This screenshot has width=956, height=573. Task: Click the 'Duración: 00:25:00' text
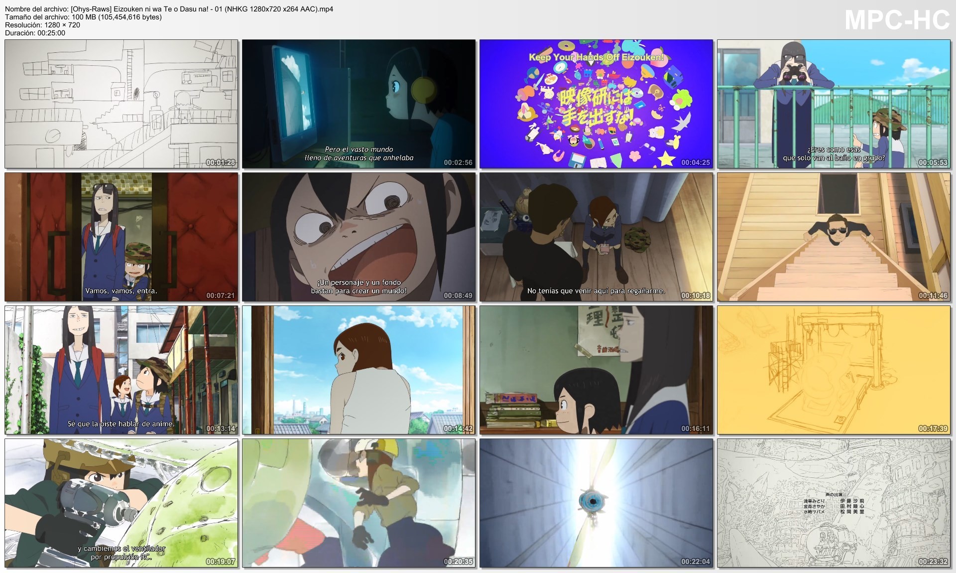pos(35,33)
